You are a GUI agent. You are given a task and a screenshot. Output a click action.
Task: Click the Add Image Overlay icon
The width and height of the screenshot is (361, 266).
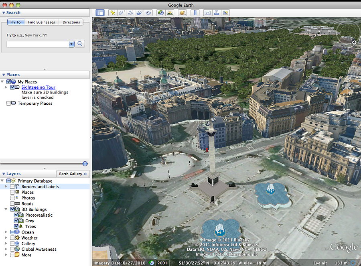pos(140,13)
